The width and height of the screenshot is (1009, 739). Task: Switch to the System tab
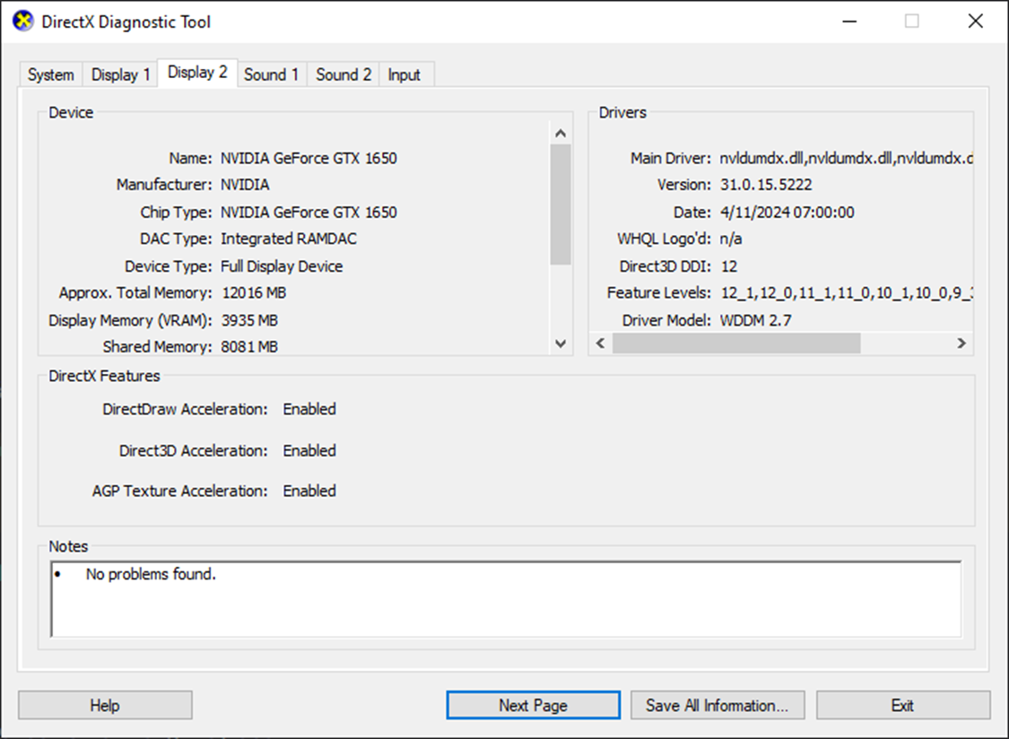pos(51,74)
